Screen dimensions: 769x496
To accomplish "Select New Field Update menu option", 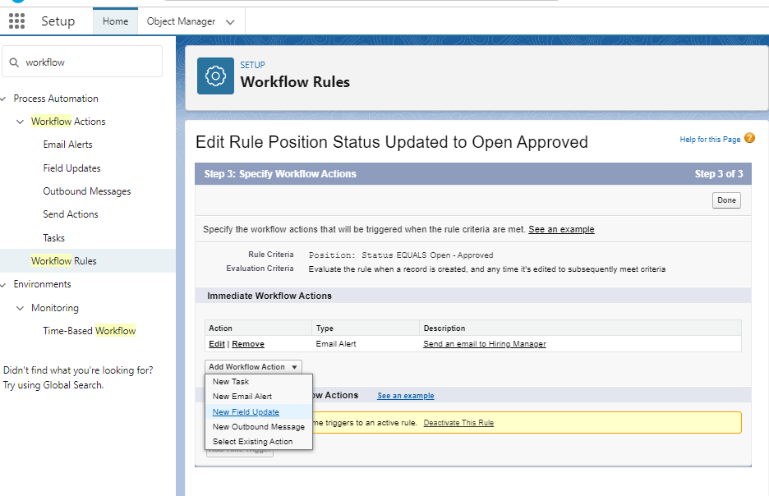I will [x=246, y=411].
